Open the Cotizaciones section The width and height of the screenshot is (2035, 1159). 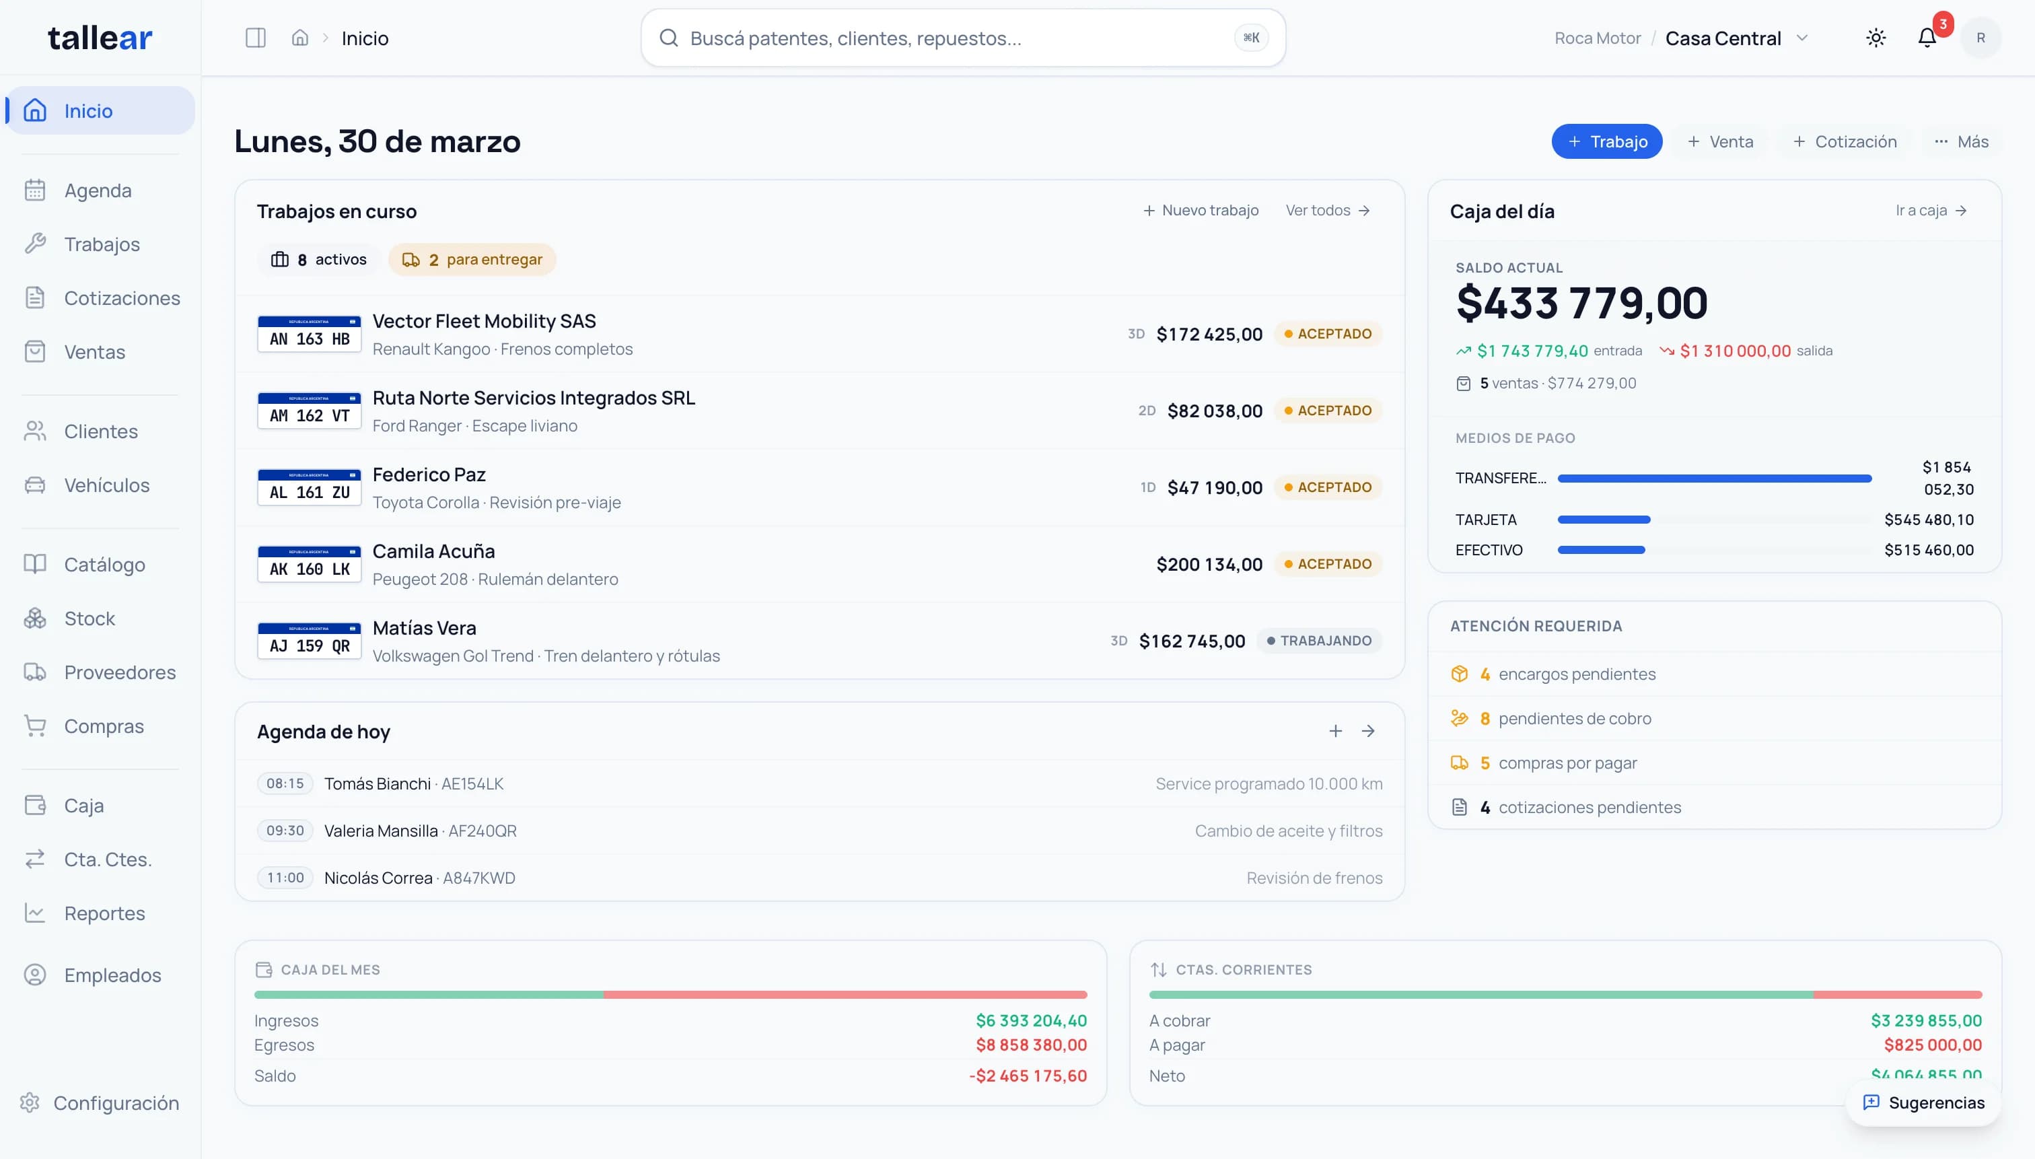pos(121,297)
